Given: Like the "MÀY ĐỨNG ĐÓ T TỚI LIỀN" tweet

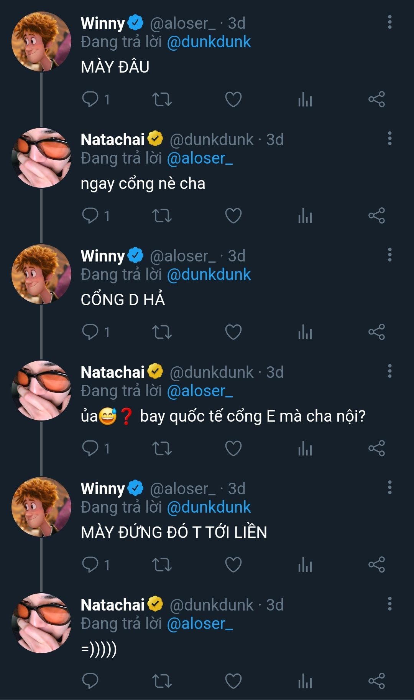Looking at the screenshot, I should (233, 565).
